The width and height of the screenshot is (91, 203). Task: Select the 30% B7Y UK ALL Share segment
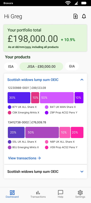(19, 98)
